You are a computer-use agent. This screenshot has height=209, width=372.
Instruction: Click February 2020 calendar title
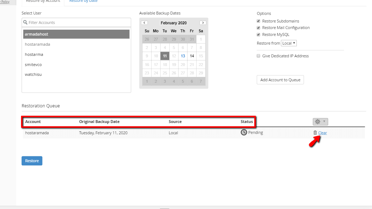174,23
